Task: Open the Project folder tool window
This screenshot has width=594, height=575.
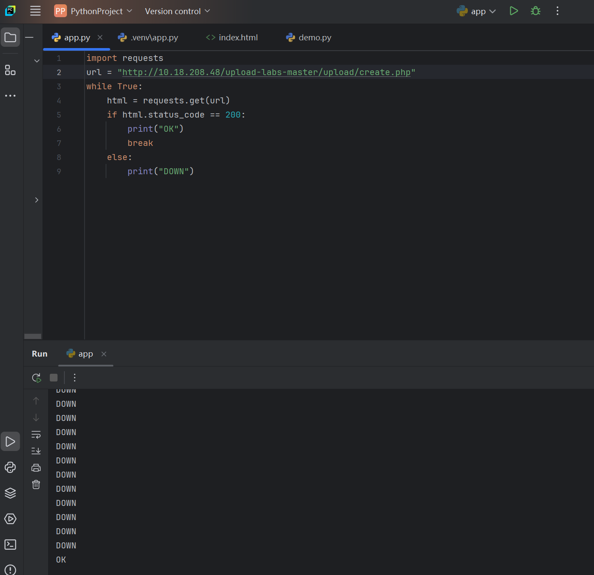Action: tap(10, 38)
